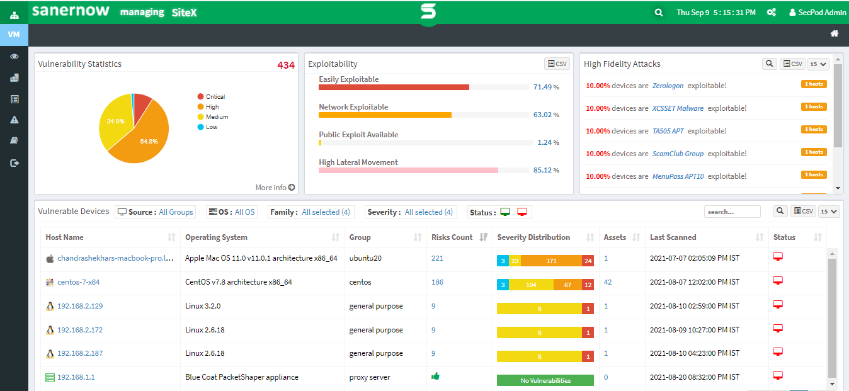Open host 192.168.2.129 details

pyautogui.click(x=80, y=306)
